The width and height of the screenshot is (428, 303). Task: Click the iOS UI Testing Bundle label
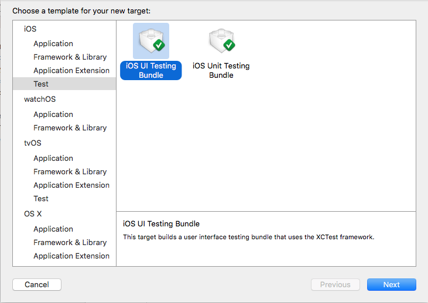(x=151, y=70)
